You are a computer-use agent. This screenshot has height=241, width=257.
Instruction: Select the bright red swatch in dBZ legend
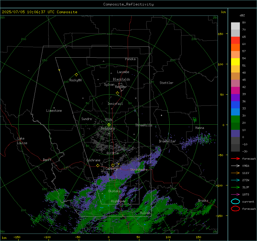click(235, 40)
